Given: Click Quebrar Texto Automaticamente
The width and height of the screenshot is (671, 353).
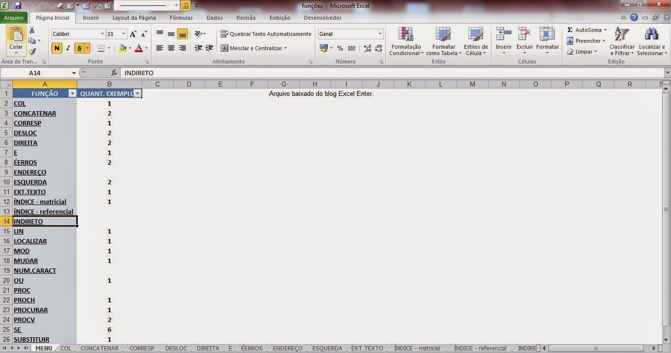Looking at the screenshot, I should (x=266, y=34).
